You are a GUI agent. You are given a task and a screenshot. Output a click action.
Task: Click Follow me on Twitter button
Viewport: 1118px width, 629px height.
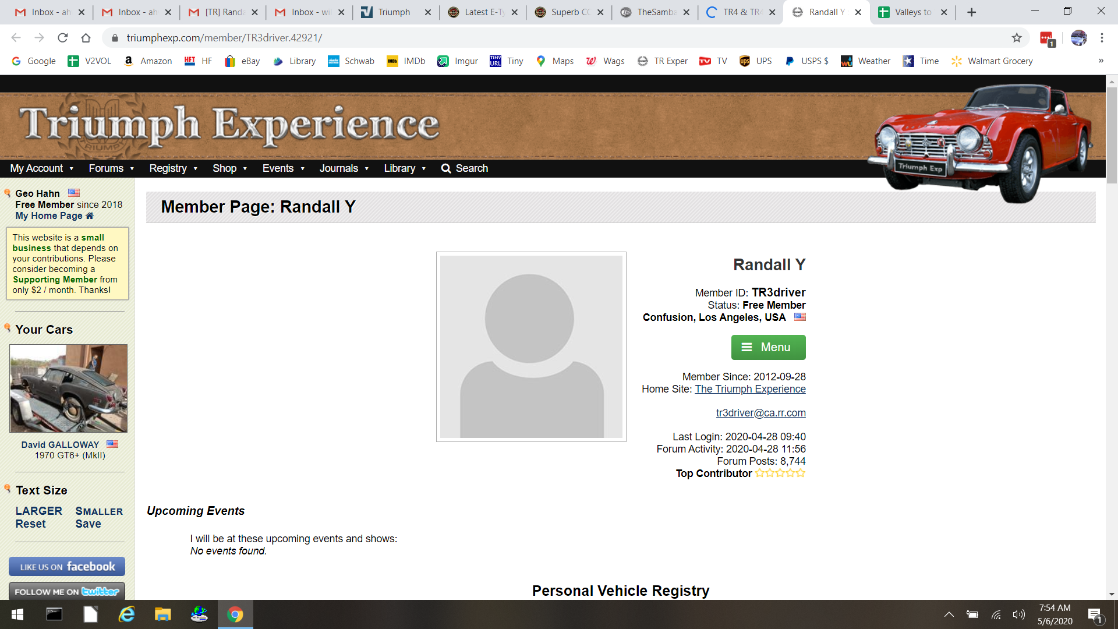tap(67, 591)
